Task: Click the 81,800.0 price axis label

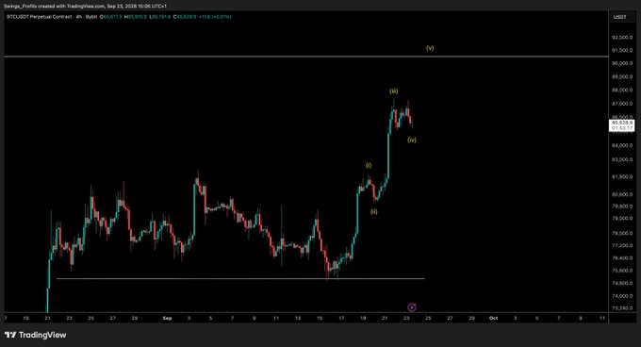Action: (x=622, y=177)
